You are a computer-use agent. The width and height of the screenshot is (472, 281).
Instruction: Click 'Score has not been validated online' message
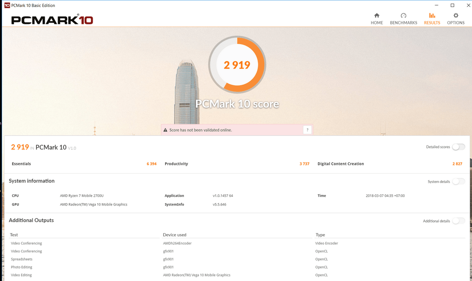[201, 130]
